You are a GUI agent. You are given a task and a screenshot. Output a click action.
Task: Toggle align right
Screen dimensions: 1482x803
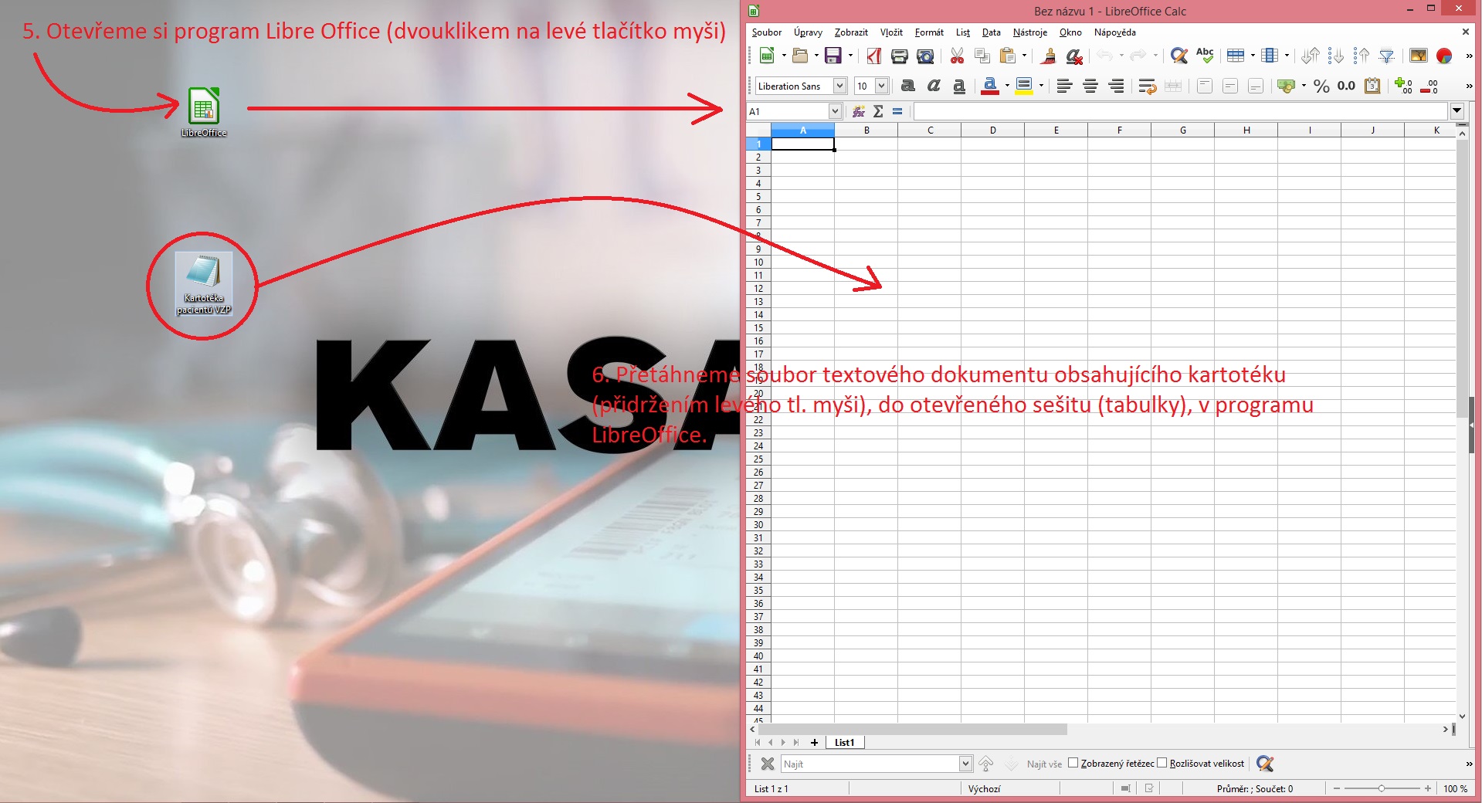click(x=1116, y=86)
